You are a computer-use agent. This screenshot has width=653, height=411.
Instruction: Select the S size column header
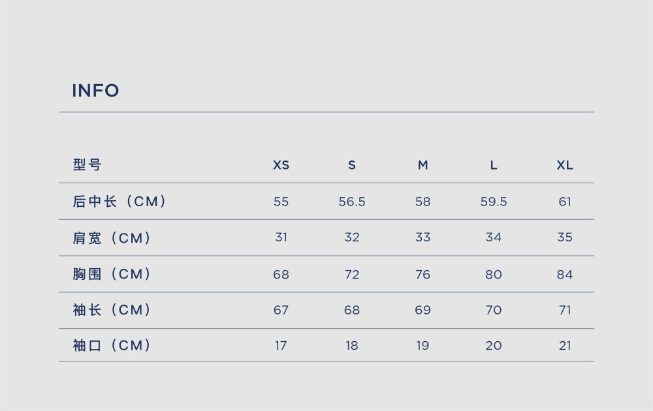(352, 165)
